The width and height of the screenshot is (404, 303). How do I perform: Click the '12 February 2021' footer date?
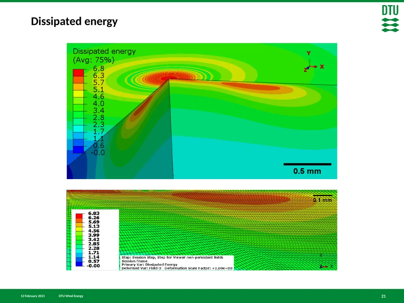[x=33, y=296]
